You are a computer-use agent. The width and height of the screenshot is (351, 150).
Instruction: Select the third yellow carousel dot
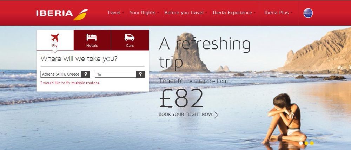pos(312,143)
